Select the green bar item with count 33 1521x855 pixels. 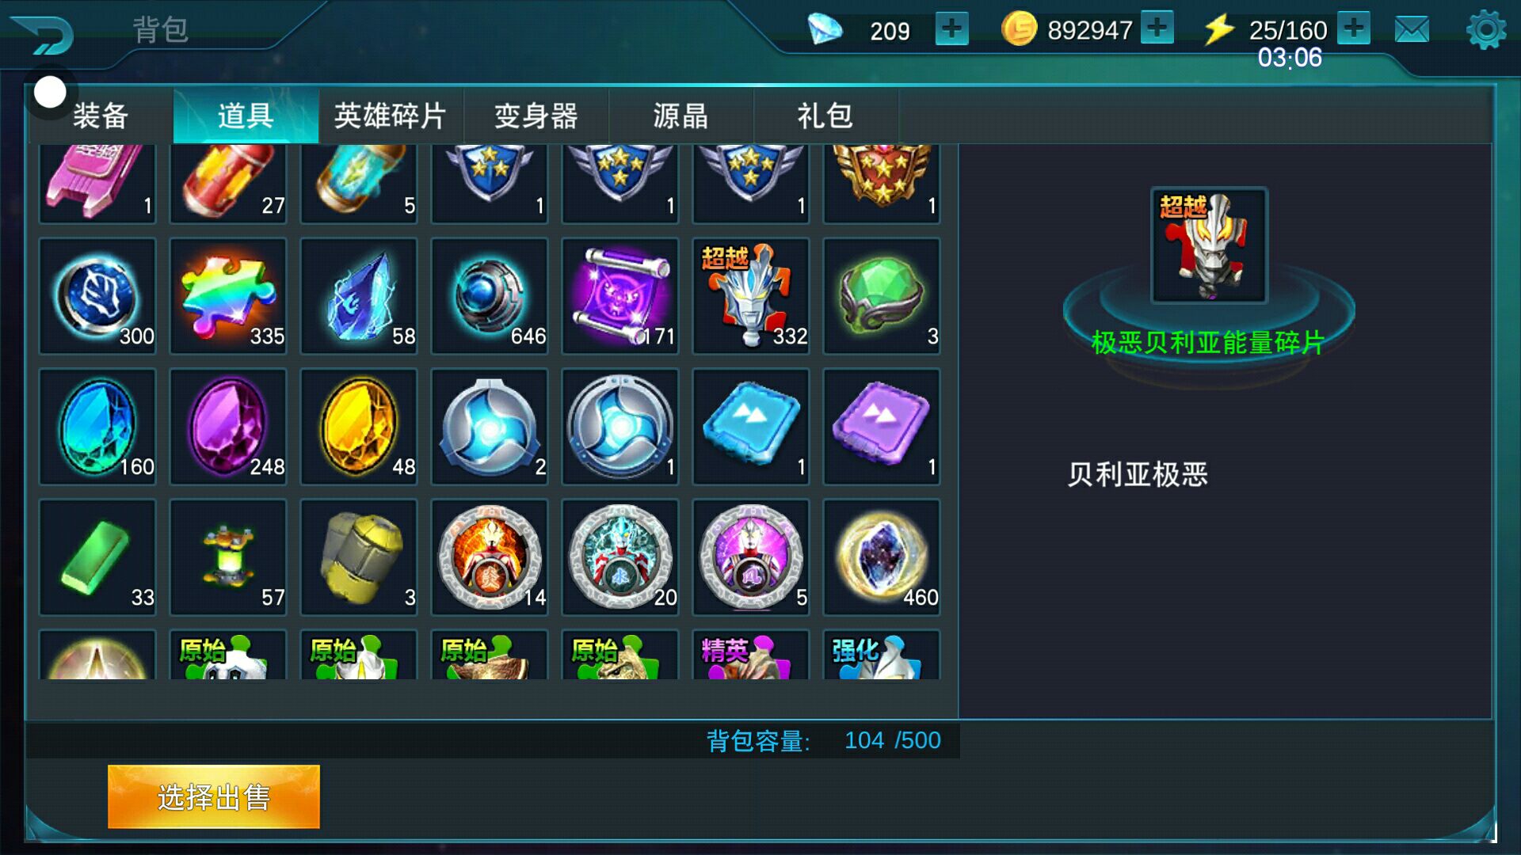tap(97, 557)
